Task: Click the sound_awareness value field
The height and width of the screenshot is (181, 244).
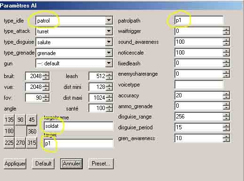Action: pyautogui.click(x=198, y=42)
